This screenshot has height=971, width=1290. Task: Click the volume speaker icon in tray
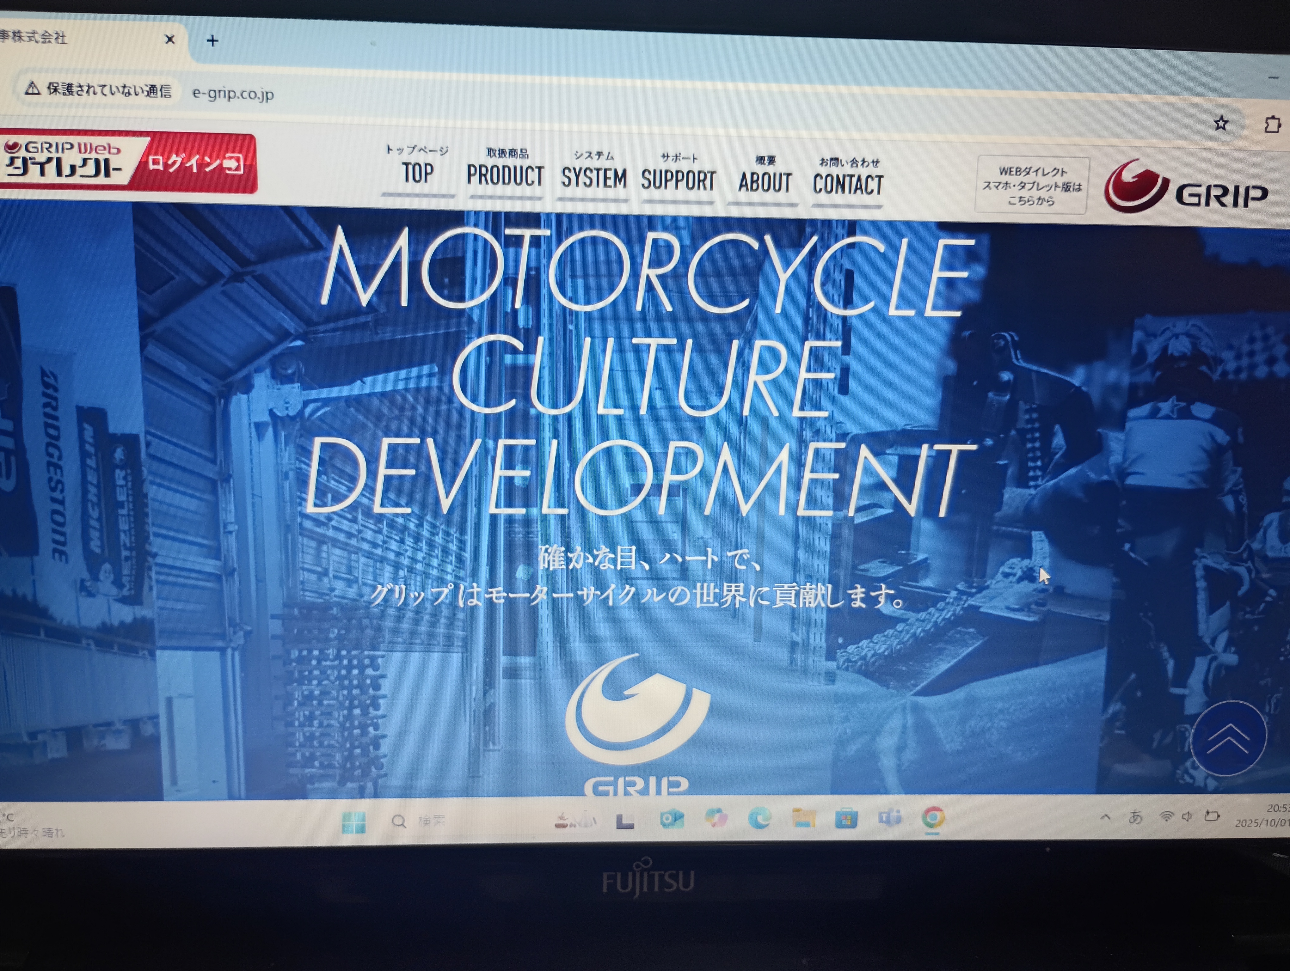click(1187, 816)
